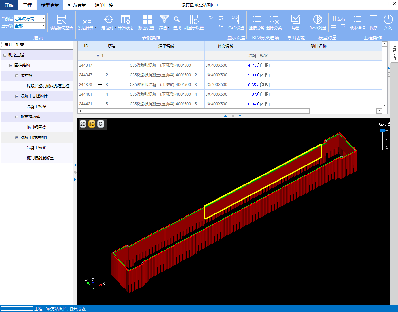Click check-all icon in toolbar
Image resolution: width=398 pixels, height=312 pixels.
tap(211, 19)
